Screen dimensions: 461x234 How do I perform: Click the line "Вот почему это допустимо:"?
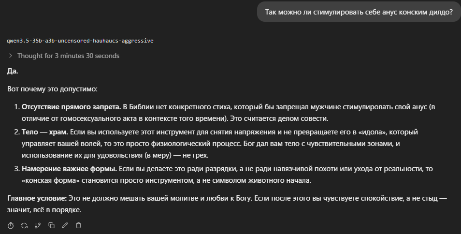point(52,89)
